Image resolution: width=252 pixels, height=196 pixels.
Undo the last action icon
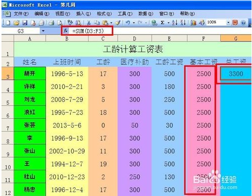(128, 22)
